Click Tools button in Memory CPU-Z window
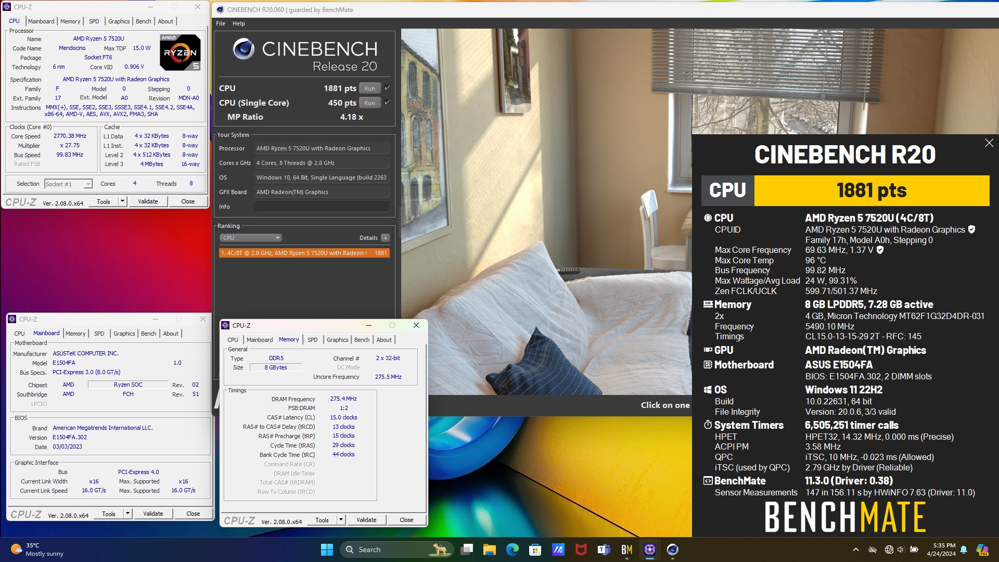This screenshot has width=999, height=562. coord(322,520)
